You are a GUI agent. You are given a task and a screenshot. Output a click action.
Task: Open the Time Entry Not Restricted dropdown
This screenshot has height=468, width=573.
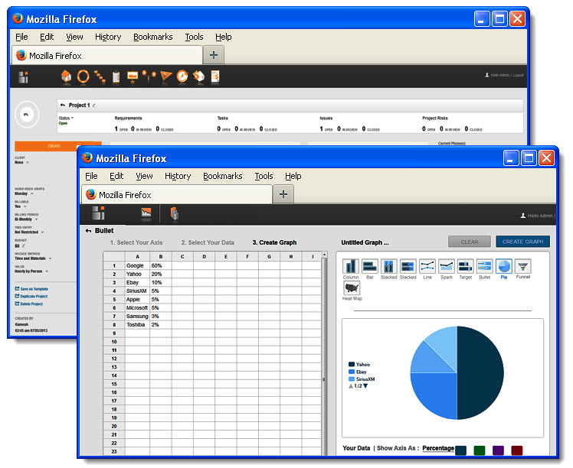pyautogui.click(x=29, y=232)
